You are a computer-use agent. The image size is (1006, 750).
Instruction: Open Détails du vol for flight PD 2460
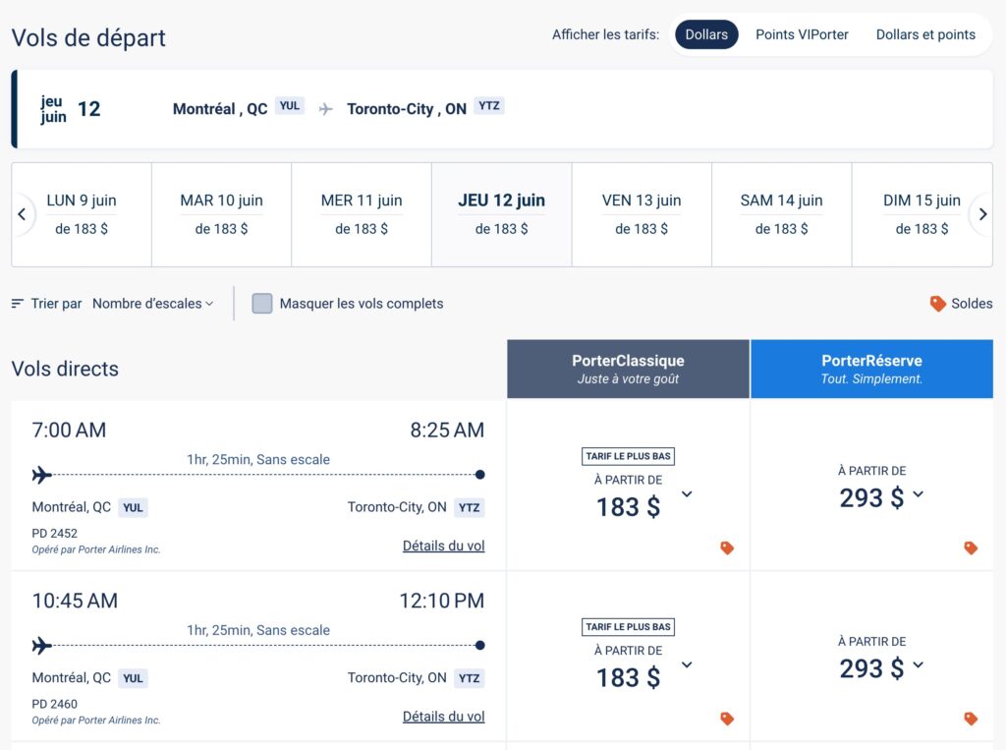443,717
